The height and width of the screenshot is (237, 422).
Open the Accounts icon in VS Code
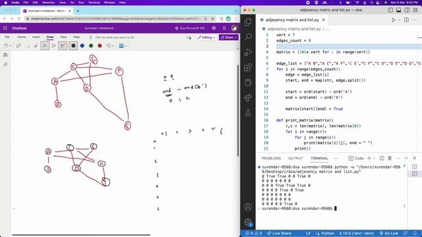(248, 207)
